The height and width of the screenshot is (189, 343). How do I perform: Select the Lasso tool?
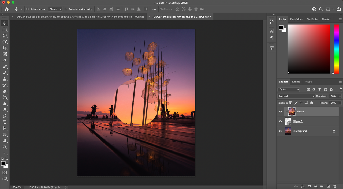click(x=5, y=36)
